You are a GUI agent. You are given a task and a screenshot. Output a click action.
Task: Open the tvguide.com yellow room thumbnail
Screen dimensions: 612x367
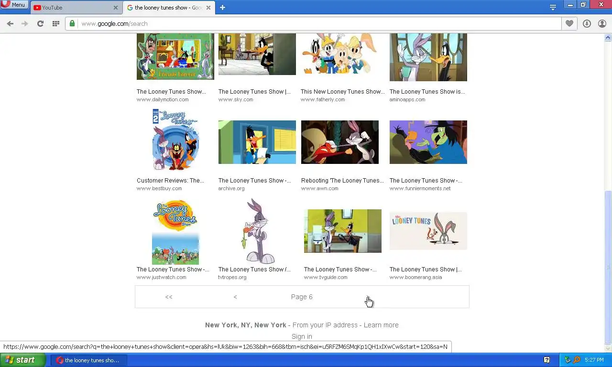(x=343, y=231)
